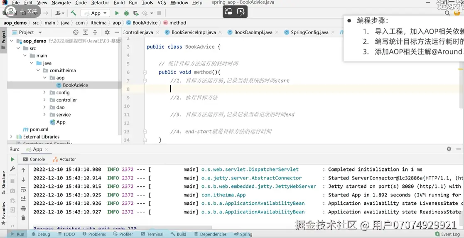464x238 pixels.
Task: Toggle the Favorites side tool window button
Action: [4, 213]
